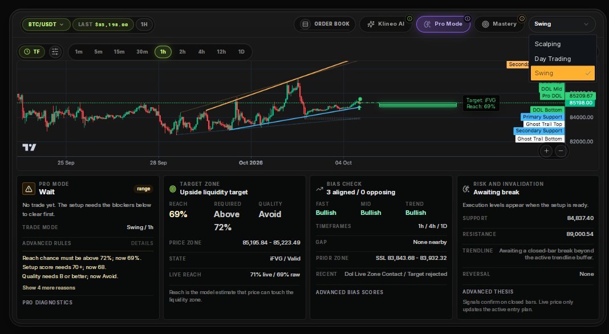Viewport: 609px width, 334px height.
Task: Click the Pro Mode brain icon
Action: click(x=427, y=24)
